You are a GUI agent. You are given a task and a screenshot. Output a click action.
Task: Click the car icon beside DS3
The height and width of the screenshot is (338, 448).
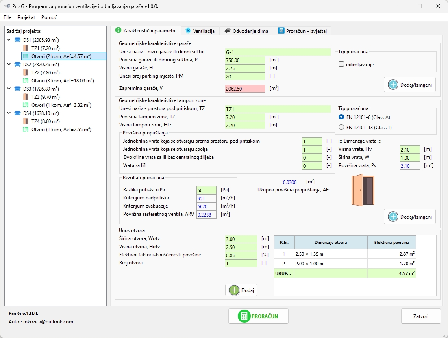coord(17,89)
